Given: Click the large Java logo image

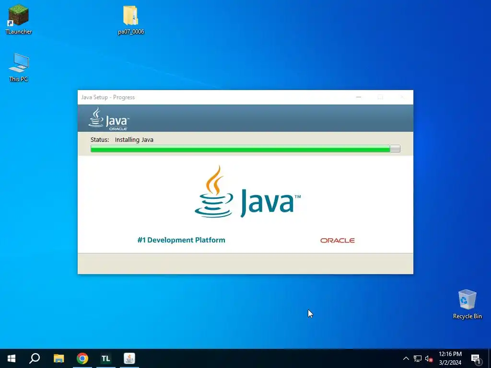Looking at the screenshot, I should 248,192.
